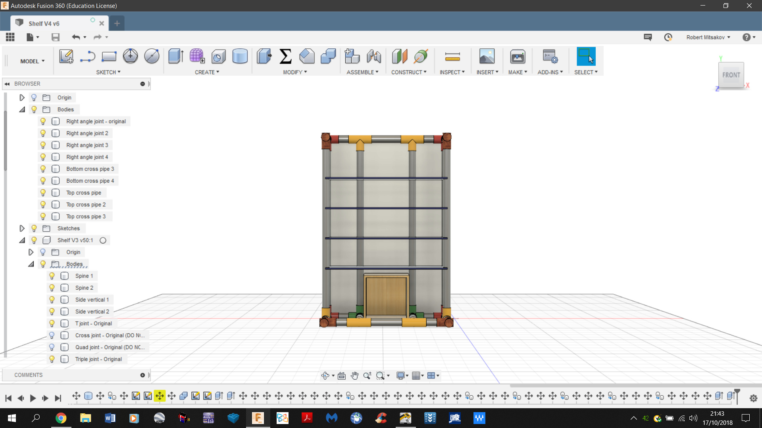Open the Display Settings dropdown

tap(402, 376)
